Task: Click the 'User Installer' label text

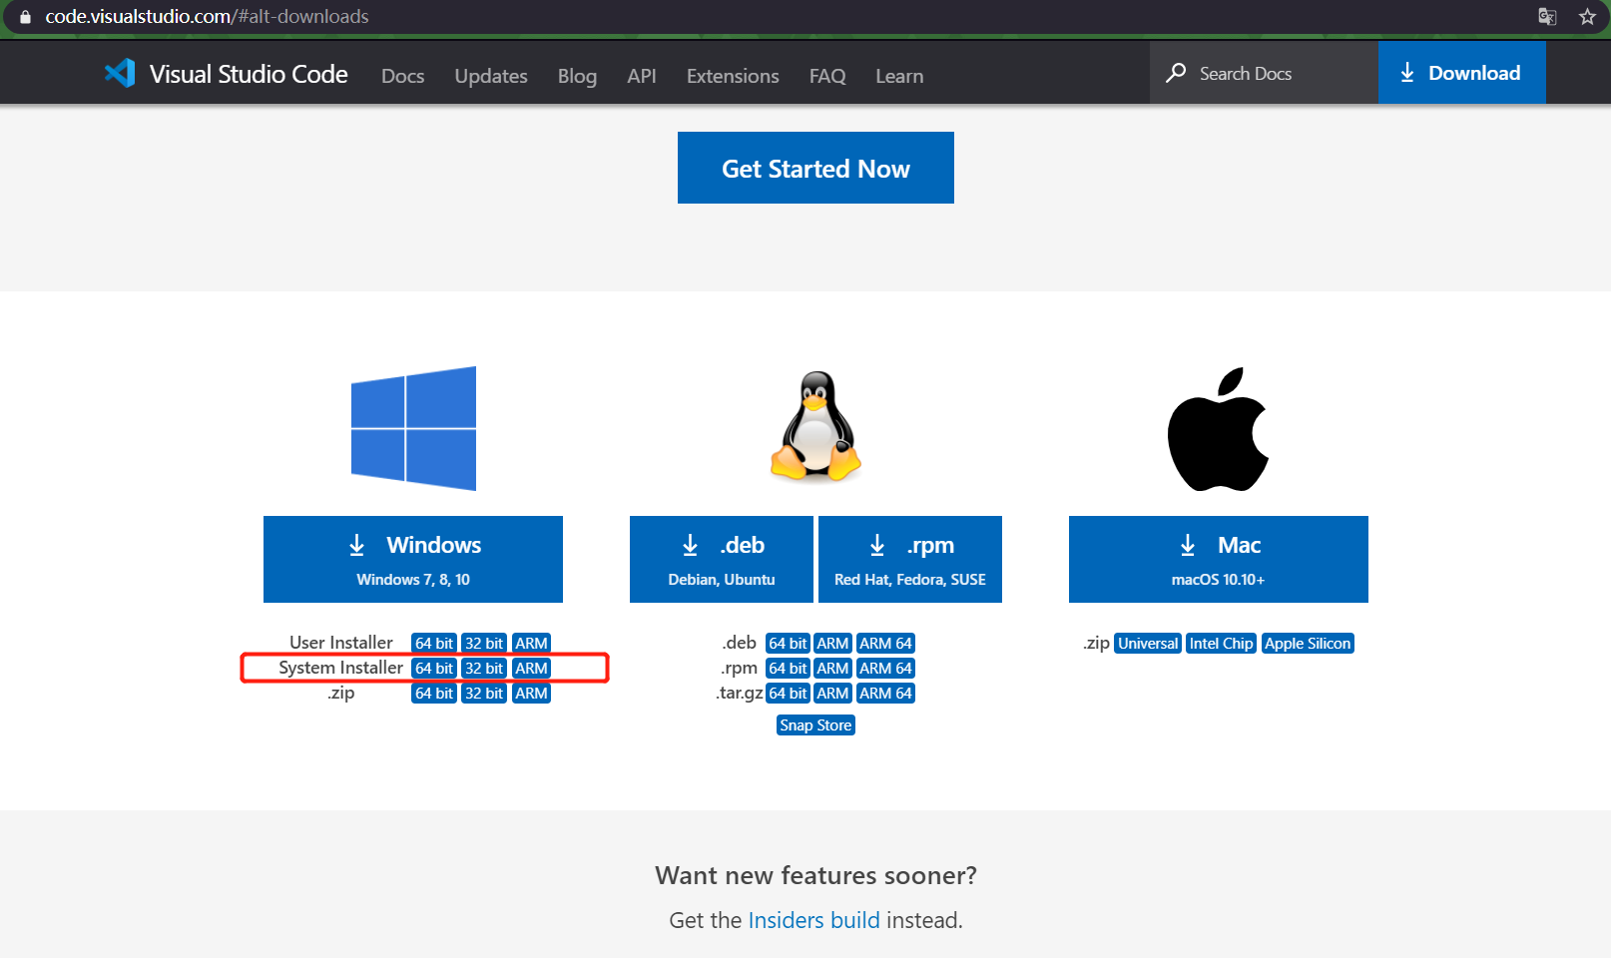Action: point(340,643)
